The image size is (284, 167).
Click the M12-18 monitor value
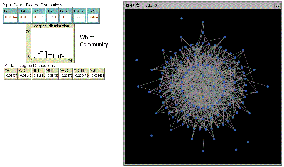(x=81, y=76)
